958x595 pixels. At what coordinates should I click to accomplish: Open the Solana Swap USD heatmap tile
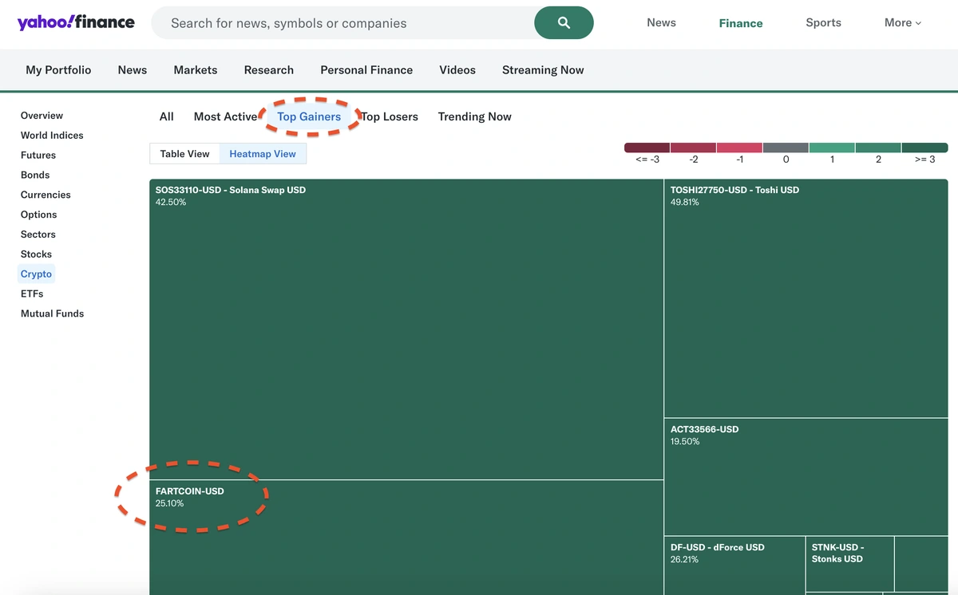(x=406, y=329)
